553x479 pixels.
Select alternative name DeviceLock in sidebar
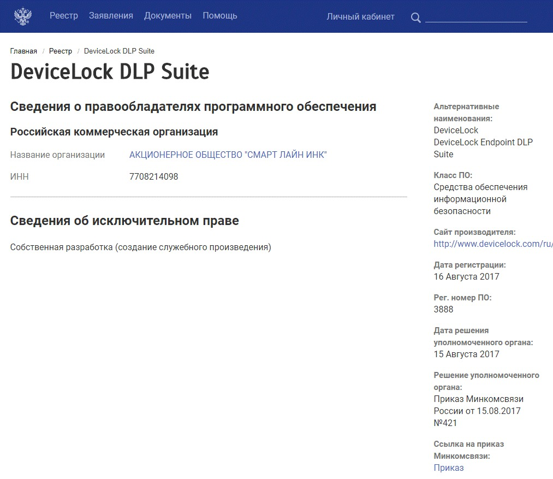pyautogui.click(x=456, y=130)
